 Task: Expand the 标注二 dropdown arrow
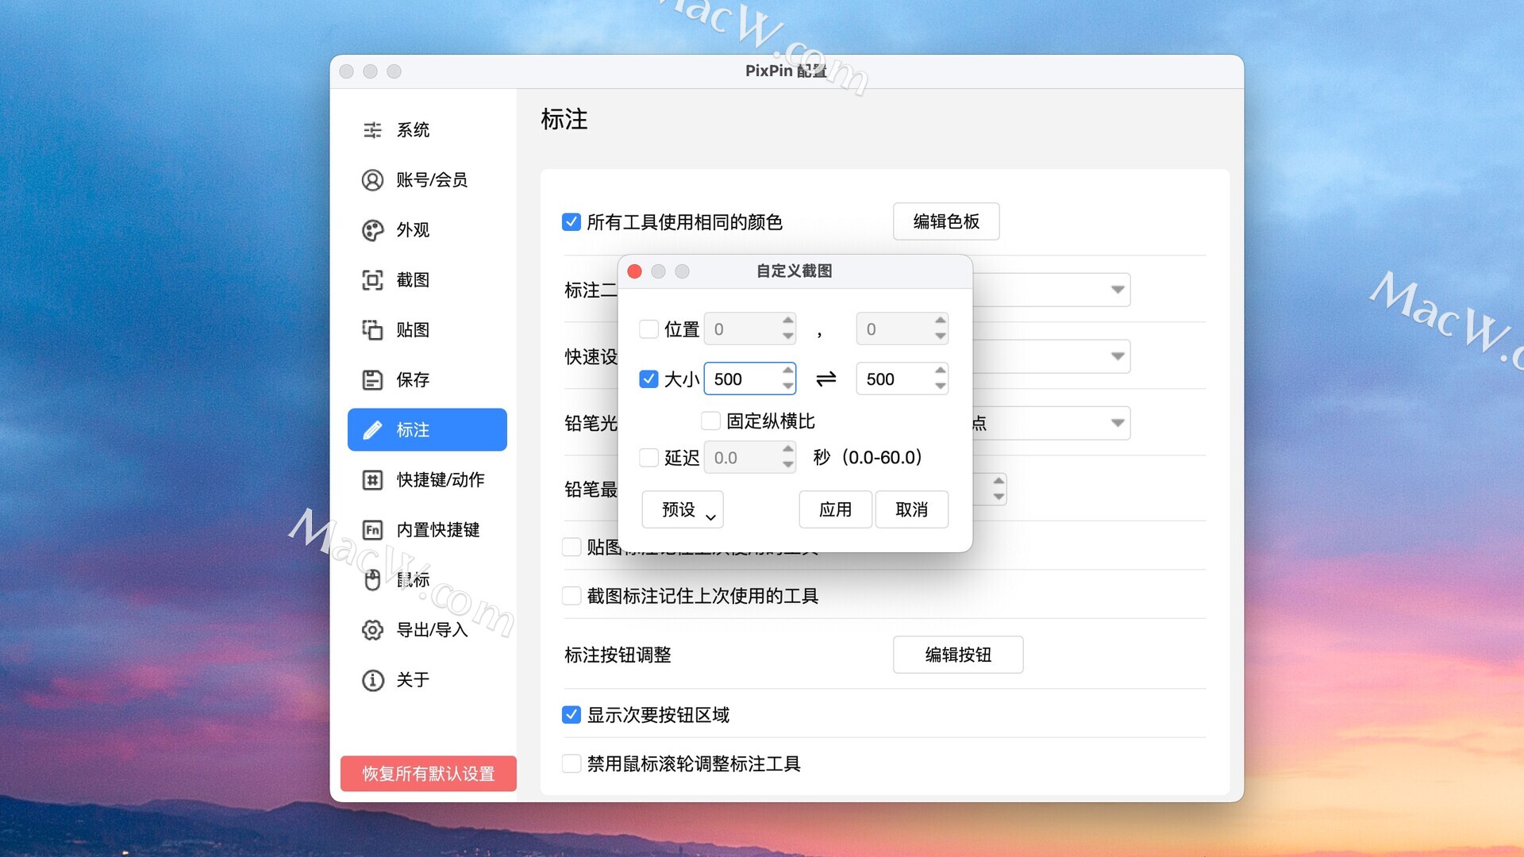coord(1117,290)
